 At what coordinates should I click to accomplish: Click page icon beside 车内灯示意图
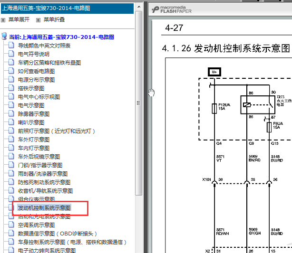coord(11,148)
